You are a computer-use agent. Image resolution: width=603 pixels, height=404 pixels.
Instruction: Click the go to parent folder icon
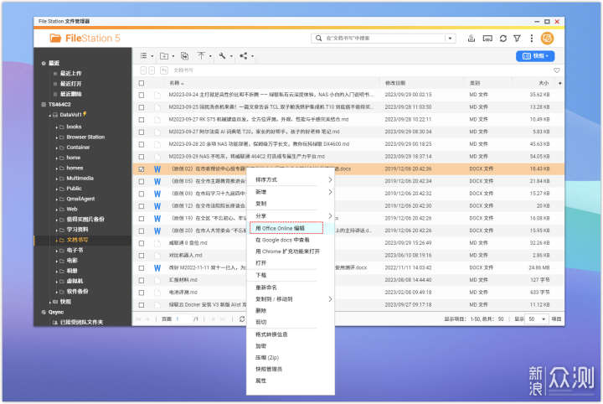pos(164,70)
